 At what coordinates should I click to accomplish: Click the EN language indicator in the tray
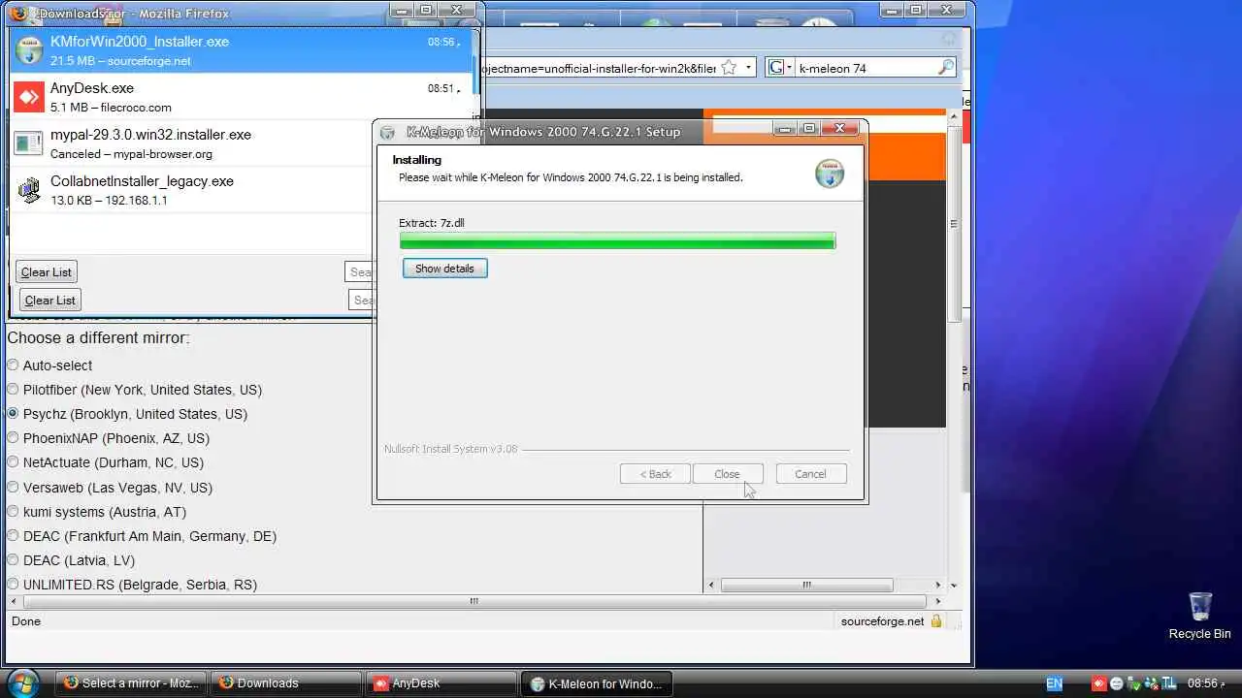pyautogui.click(x=1054, y=683)
